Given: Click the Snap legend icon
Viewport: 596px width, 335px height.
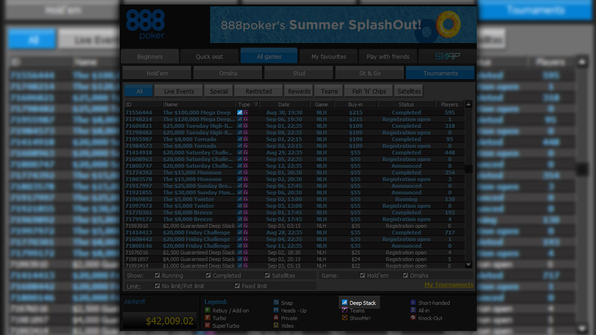Looking at the screenshot, I should click(276, 303).
